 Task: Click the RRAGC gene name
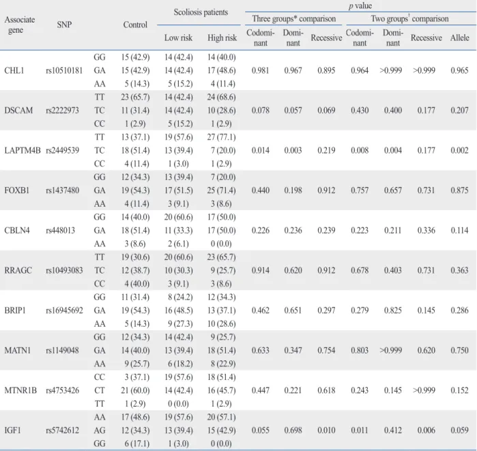(18, 270)
